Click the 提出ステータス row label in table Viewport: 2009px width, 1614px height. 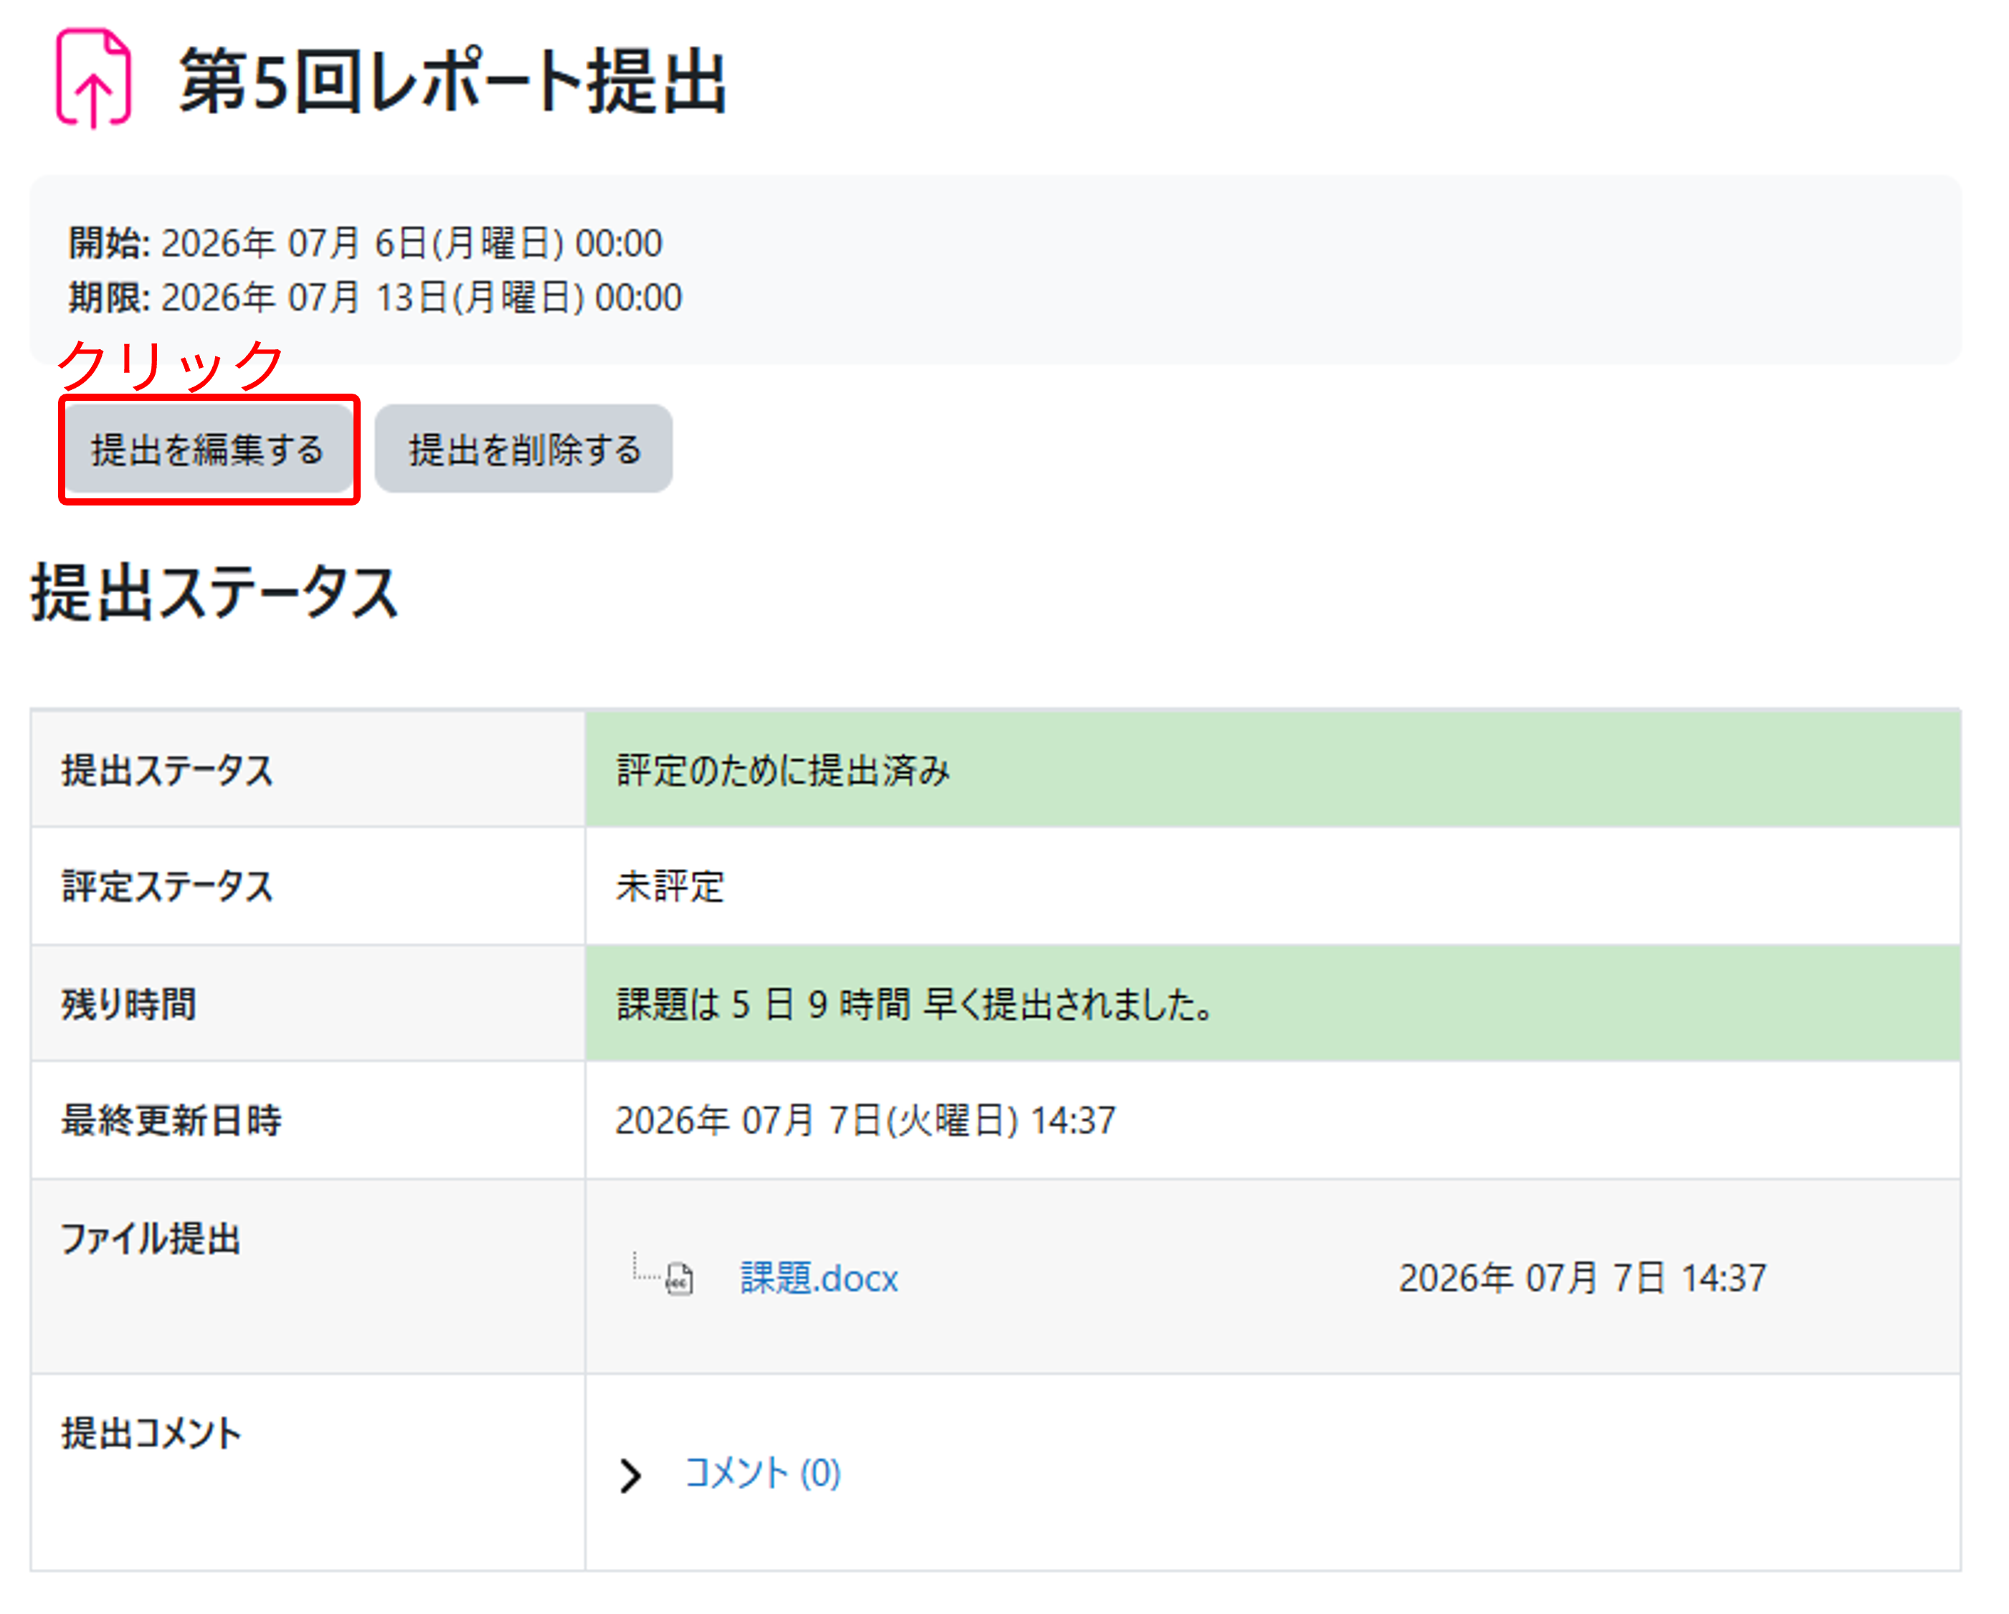point(168,772)
